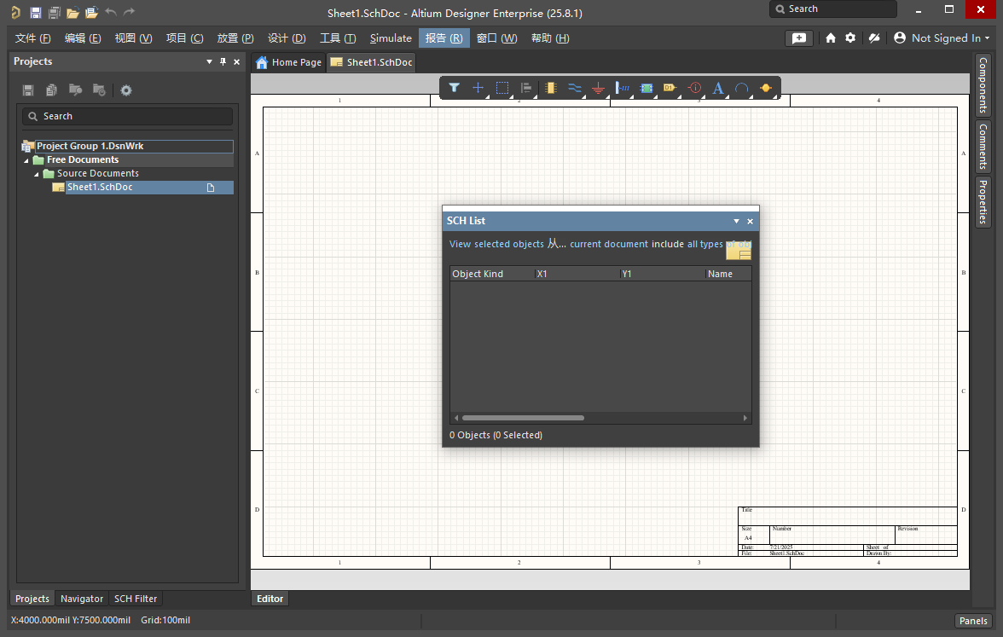Save the active document from title bar
The height and width of the screenshot is (637, 1003).
pyautogui.click(x=36, y=12)
